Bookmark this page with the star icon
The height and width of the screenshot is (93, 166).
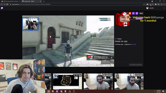[144, 4]
